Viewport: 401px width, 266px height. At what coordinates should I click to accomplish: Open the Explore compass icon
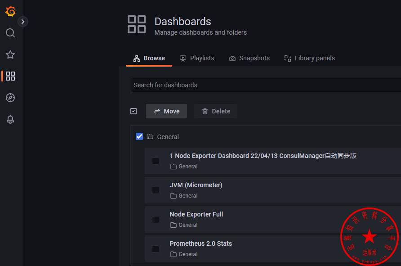[10, 98]
